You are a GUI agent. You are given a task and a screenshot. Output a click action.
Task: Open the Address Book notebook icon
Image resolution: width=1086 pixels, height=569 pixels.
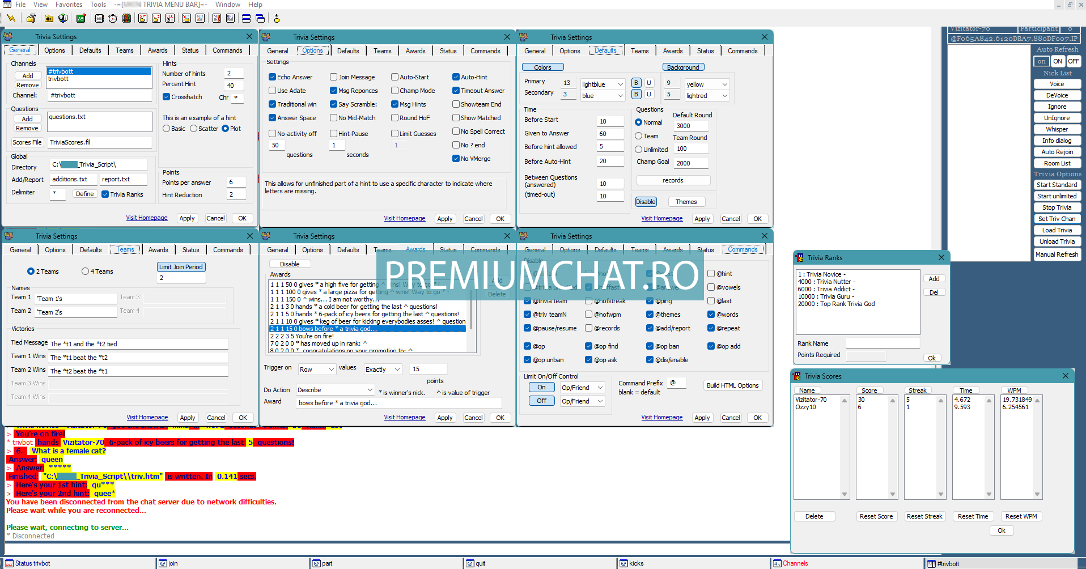[x=99, y=18]
